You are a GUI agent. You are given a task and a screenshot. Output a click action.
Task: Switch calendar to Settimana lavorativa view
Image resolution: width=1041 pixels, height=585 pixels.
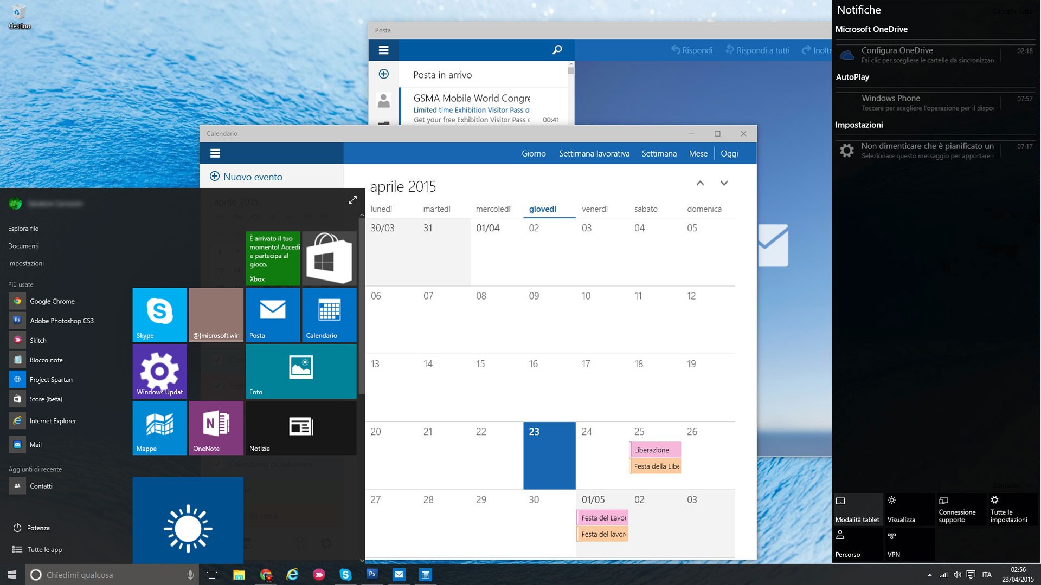coord(594,153)
